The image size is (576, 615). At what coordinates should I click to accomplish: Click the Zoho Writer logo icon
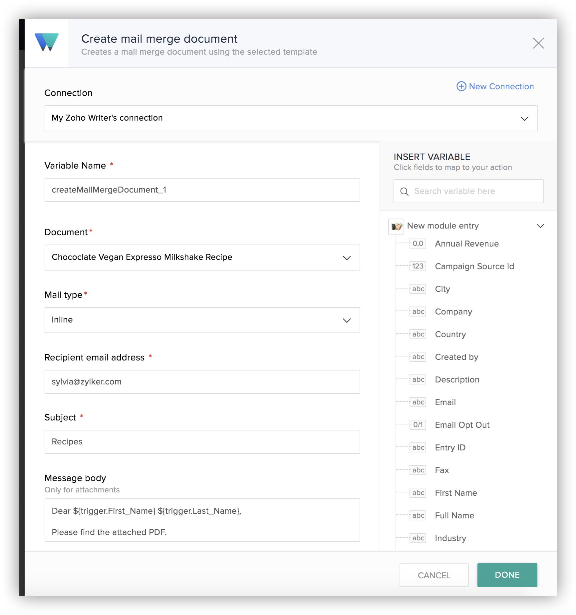(x=47, y=42)
